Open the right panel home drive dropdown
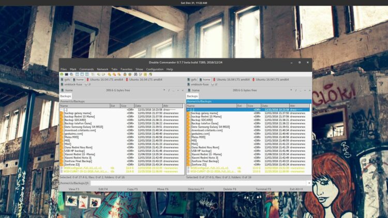 point(195,90)
